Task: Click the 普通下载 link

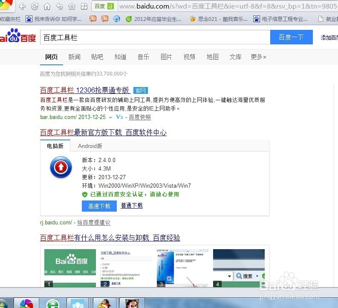Action: [x=132, y=205]
